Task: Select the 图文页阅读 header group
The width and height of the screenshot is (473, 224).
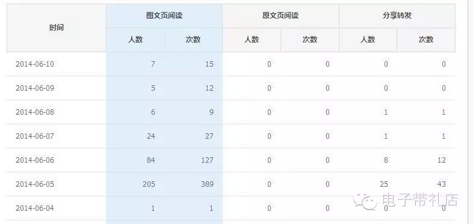Action: click(x=164, y=16)
